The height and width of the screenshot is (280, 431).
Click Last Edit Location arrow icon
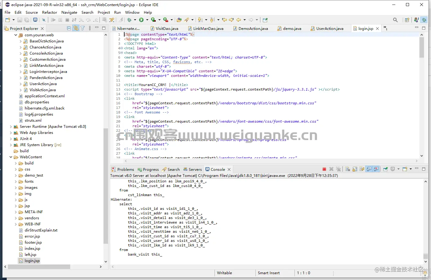tap(224, 20)
